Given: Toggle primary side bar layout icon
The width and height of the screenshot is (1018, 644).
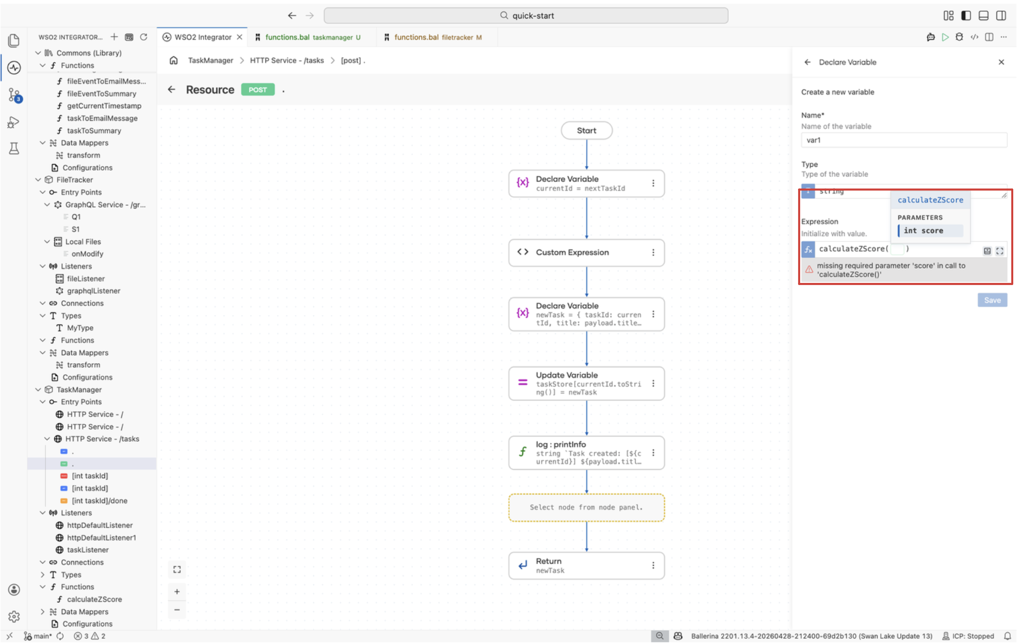Looking at the screenshot, I should (x=966, y=15).
